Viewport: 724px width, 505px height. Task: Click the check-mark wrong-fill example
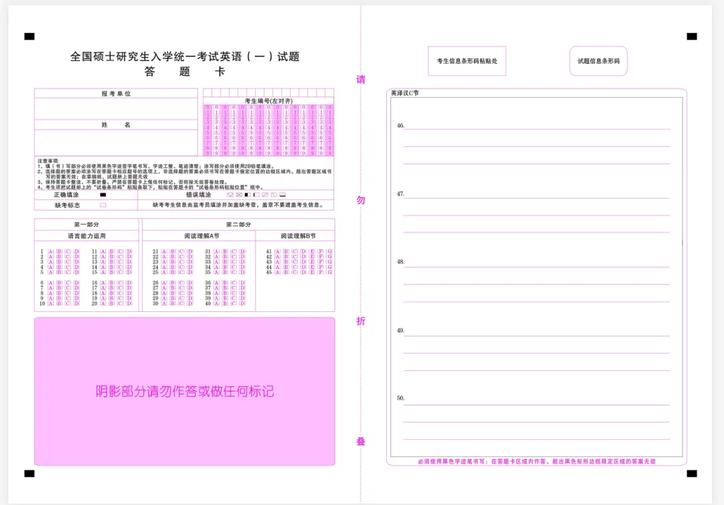coord(230,195)
